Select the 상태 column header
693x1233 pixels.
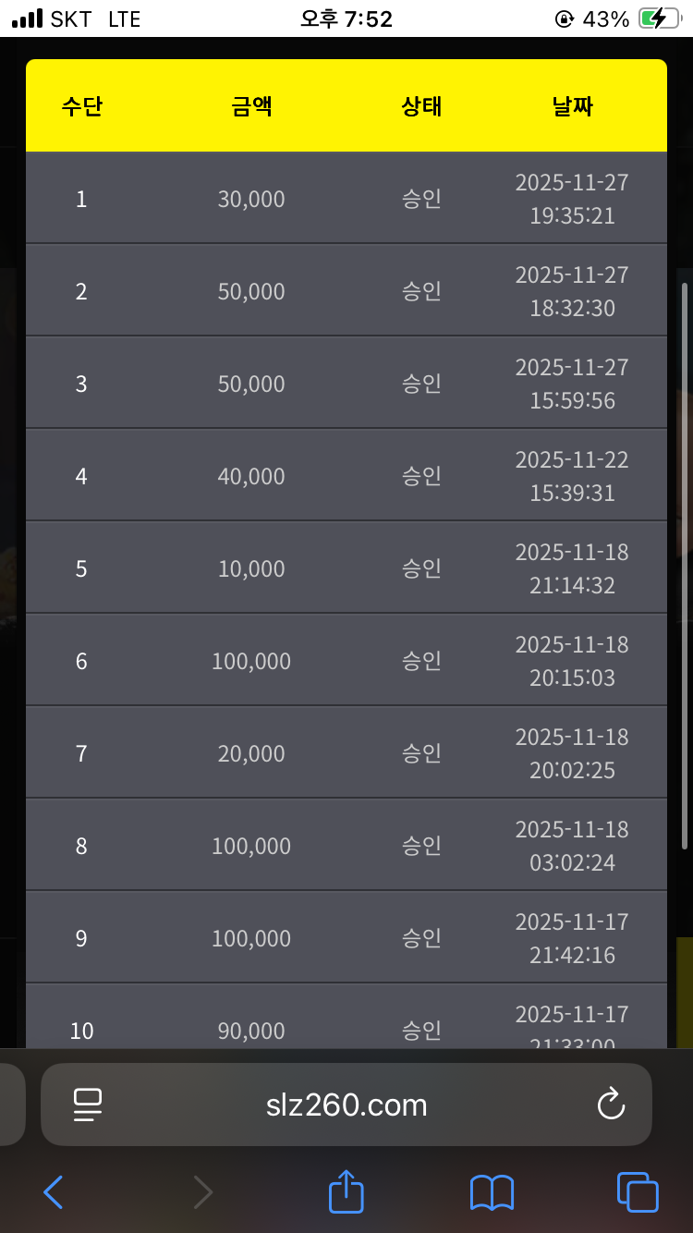[x=421, y=106]
